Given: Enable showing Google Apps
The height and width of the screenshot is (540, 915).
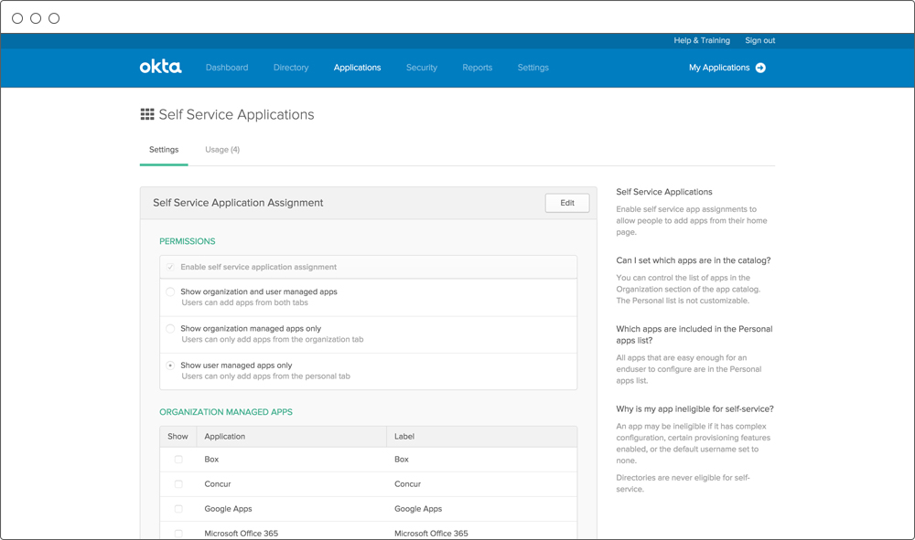Looking at the screenshot, I should point(178,509).
